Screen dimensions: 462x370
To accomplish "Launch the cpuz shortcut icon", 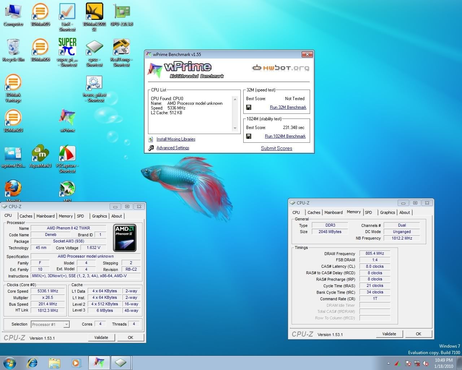I will [94, 52].
